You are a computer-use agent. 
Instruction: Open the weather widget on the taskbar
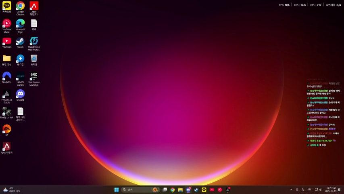click(x=11, y=190)
